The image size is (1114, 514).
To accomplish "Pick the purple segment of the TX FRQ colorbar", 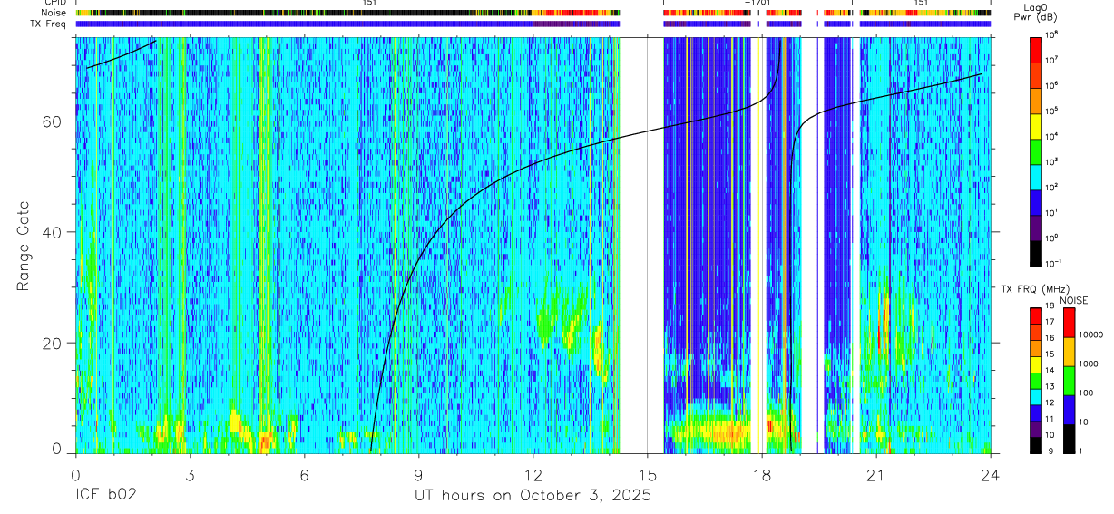I will pyautogui.click(x=1037, y=427).
